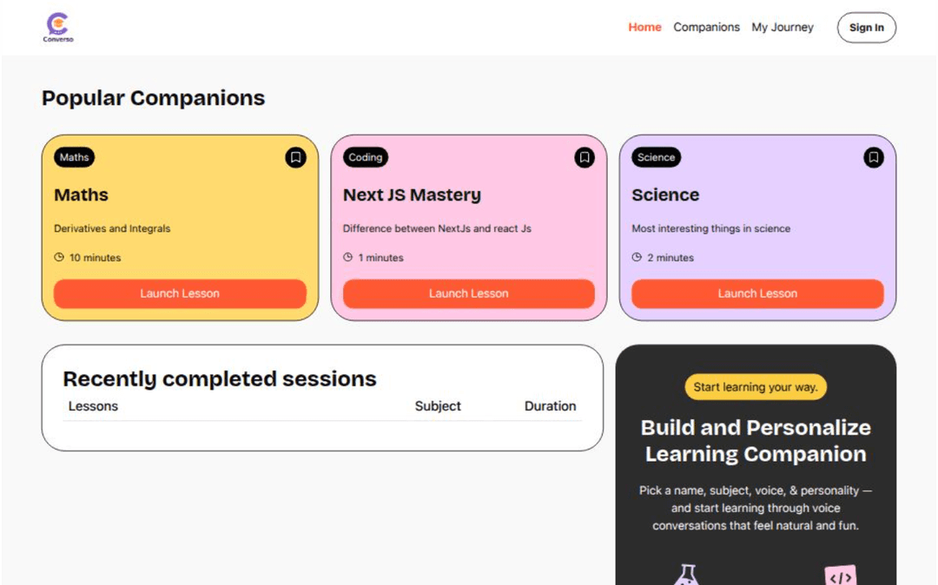Image resolution: width=938 pixels, height=585 pixels.
Task: Click the science flask icon
Action: click(x=686, y=575)
